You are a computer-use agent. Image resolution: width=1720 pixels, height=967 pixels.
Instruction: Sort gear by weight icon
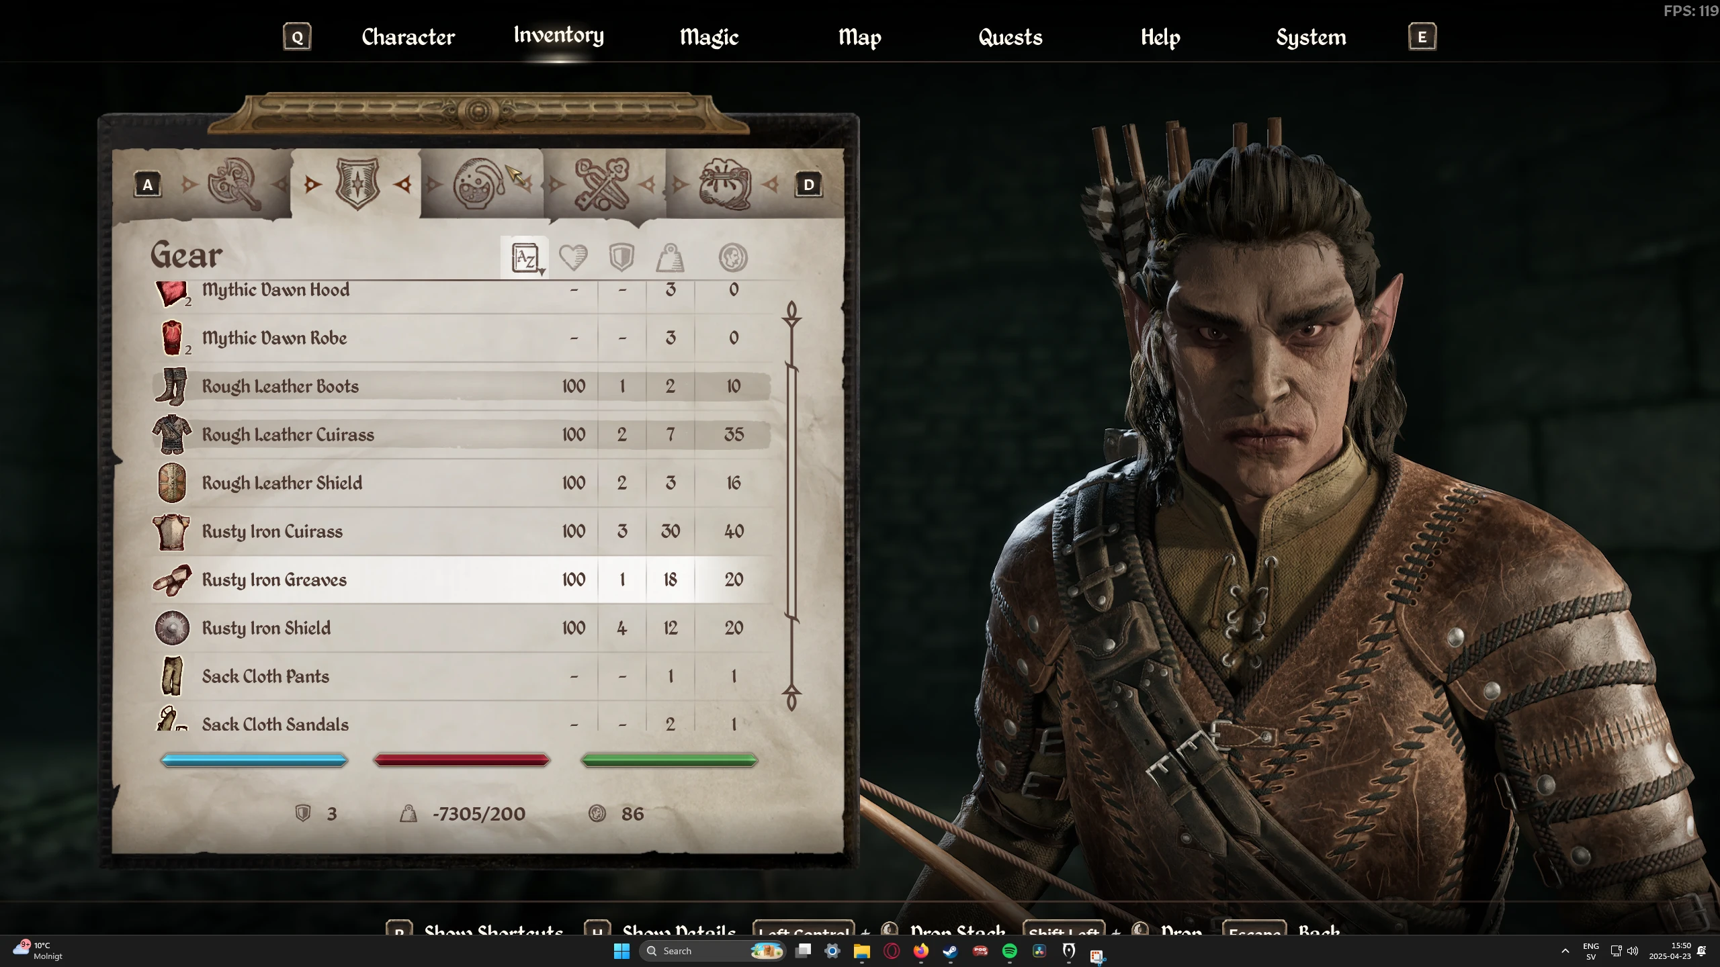click(670, 257)
